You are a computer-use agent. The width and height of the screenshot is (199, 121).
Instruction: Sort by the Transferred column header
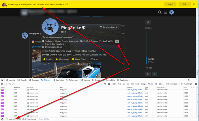point(170,88)
